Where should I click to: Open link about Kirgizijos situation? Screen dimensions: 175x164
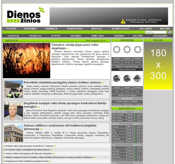point(29,153)
